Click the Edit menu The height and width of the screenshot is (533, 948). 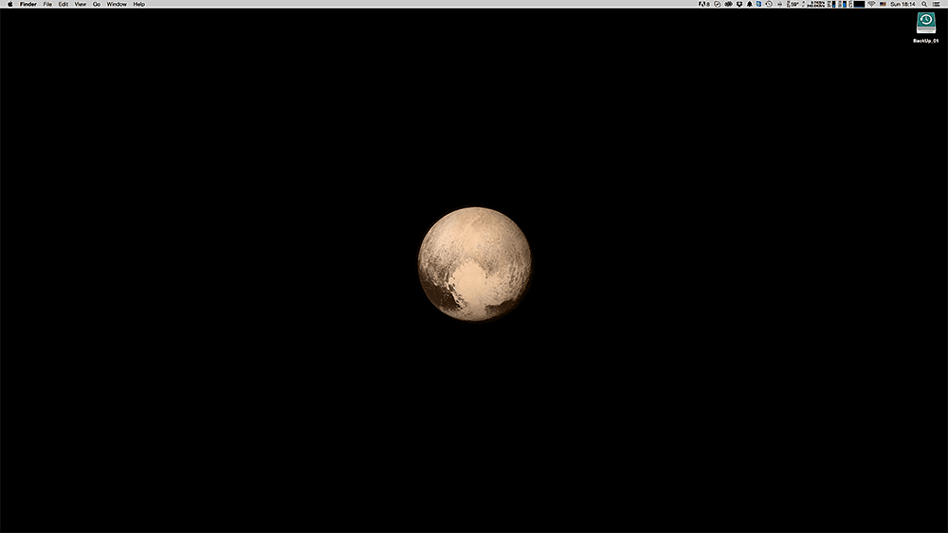click(63, 4)
